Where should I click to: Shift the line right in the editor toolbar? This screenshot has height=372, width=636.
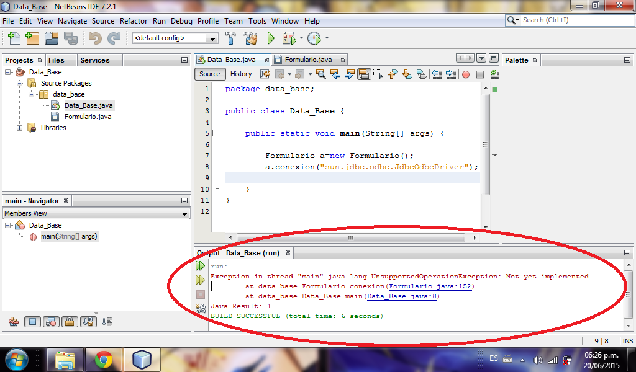pyautogui.click(x=451, y=74)
